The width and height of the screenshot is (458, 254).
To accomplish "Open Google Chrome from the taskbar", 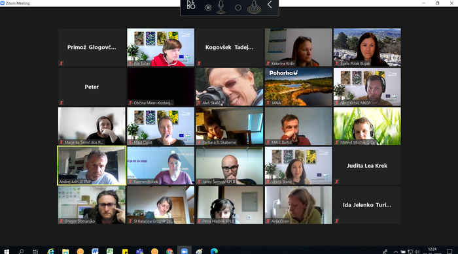I will click(x=169, y=251).
